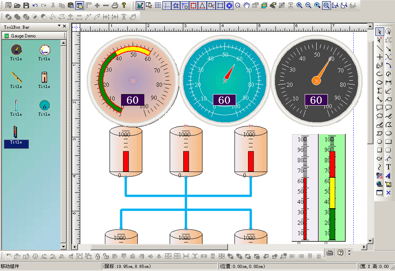Viewport: 395px width, 271px height.
Task: Click the Open folder icon
Action: point(17,6)
